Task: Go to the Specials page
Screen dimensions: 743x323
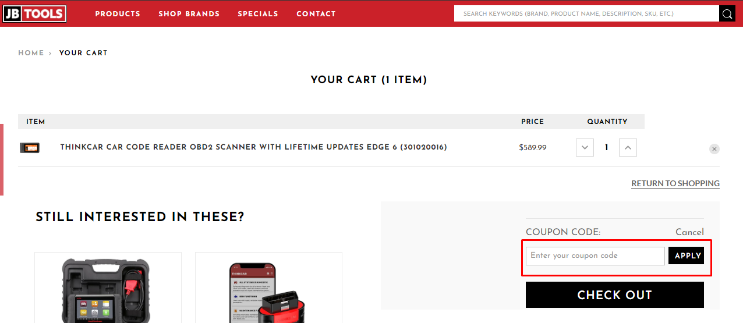Action: point(258,14)
